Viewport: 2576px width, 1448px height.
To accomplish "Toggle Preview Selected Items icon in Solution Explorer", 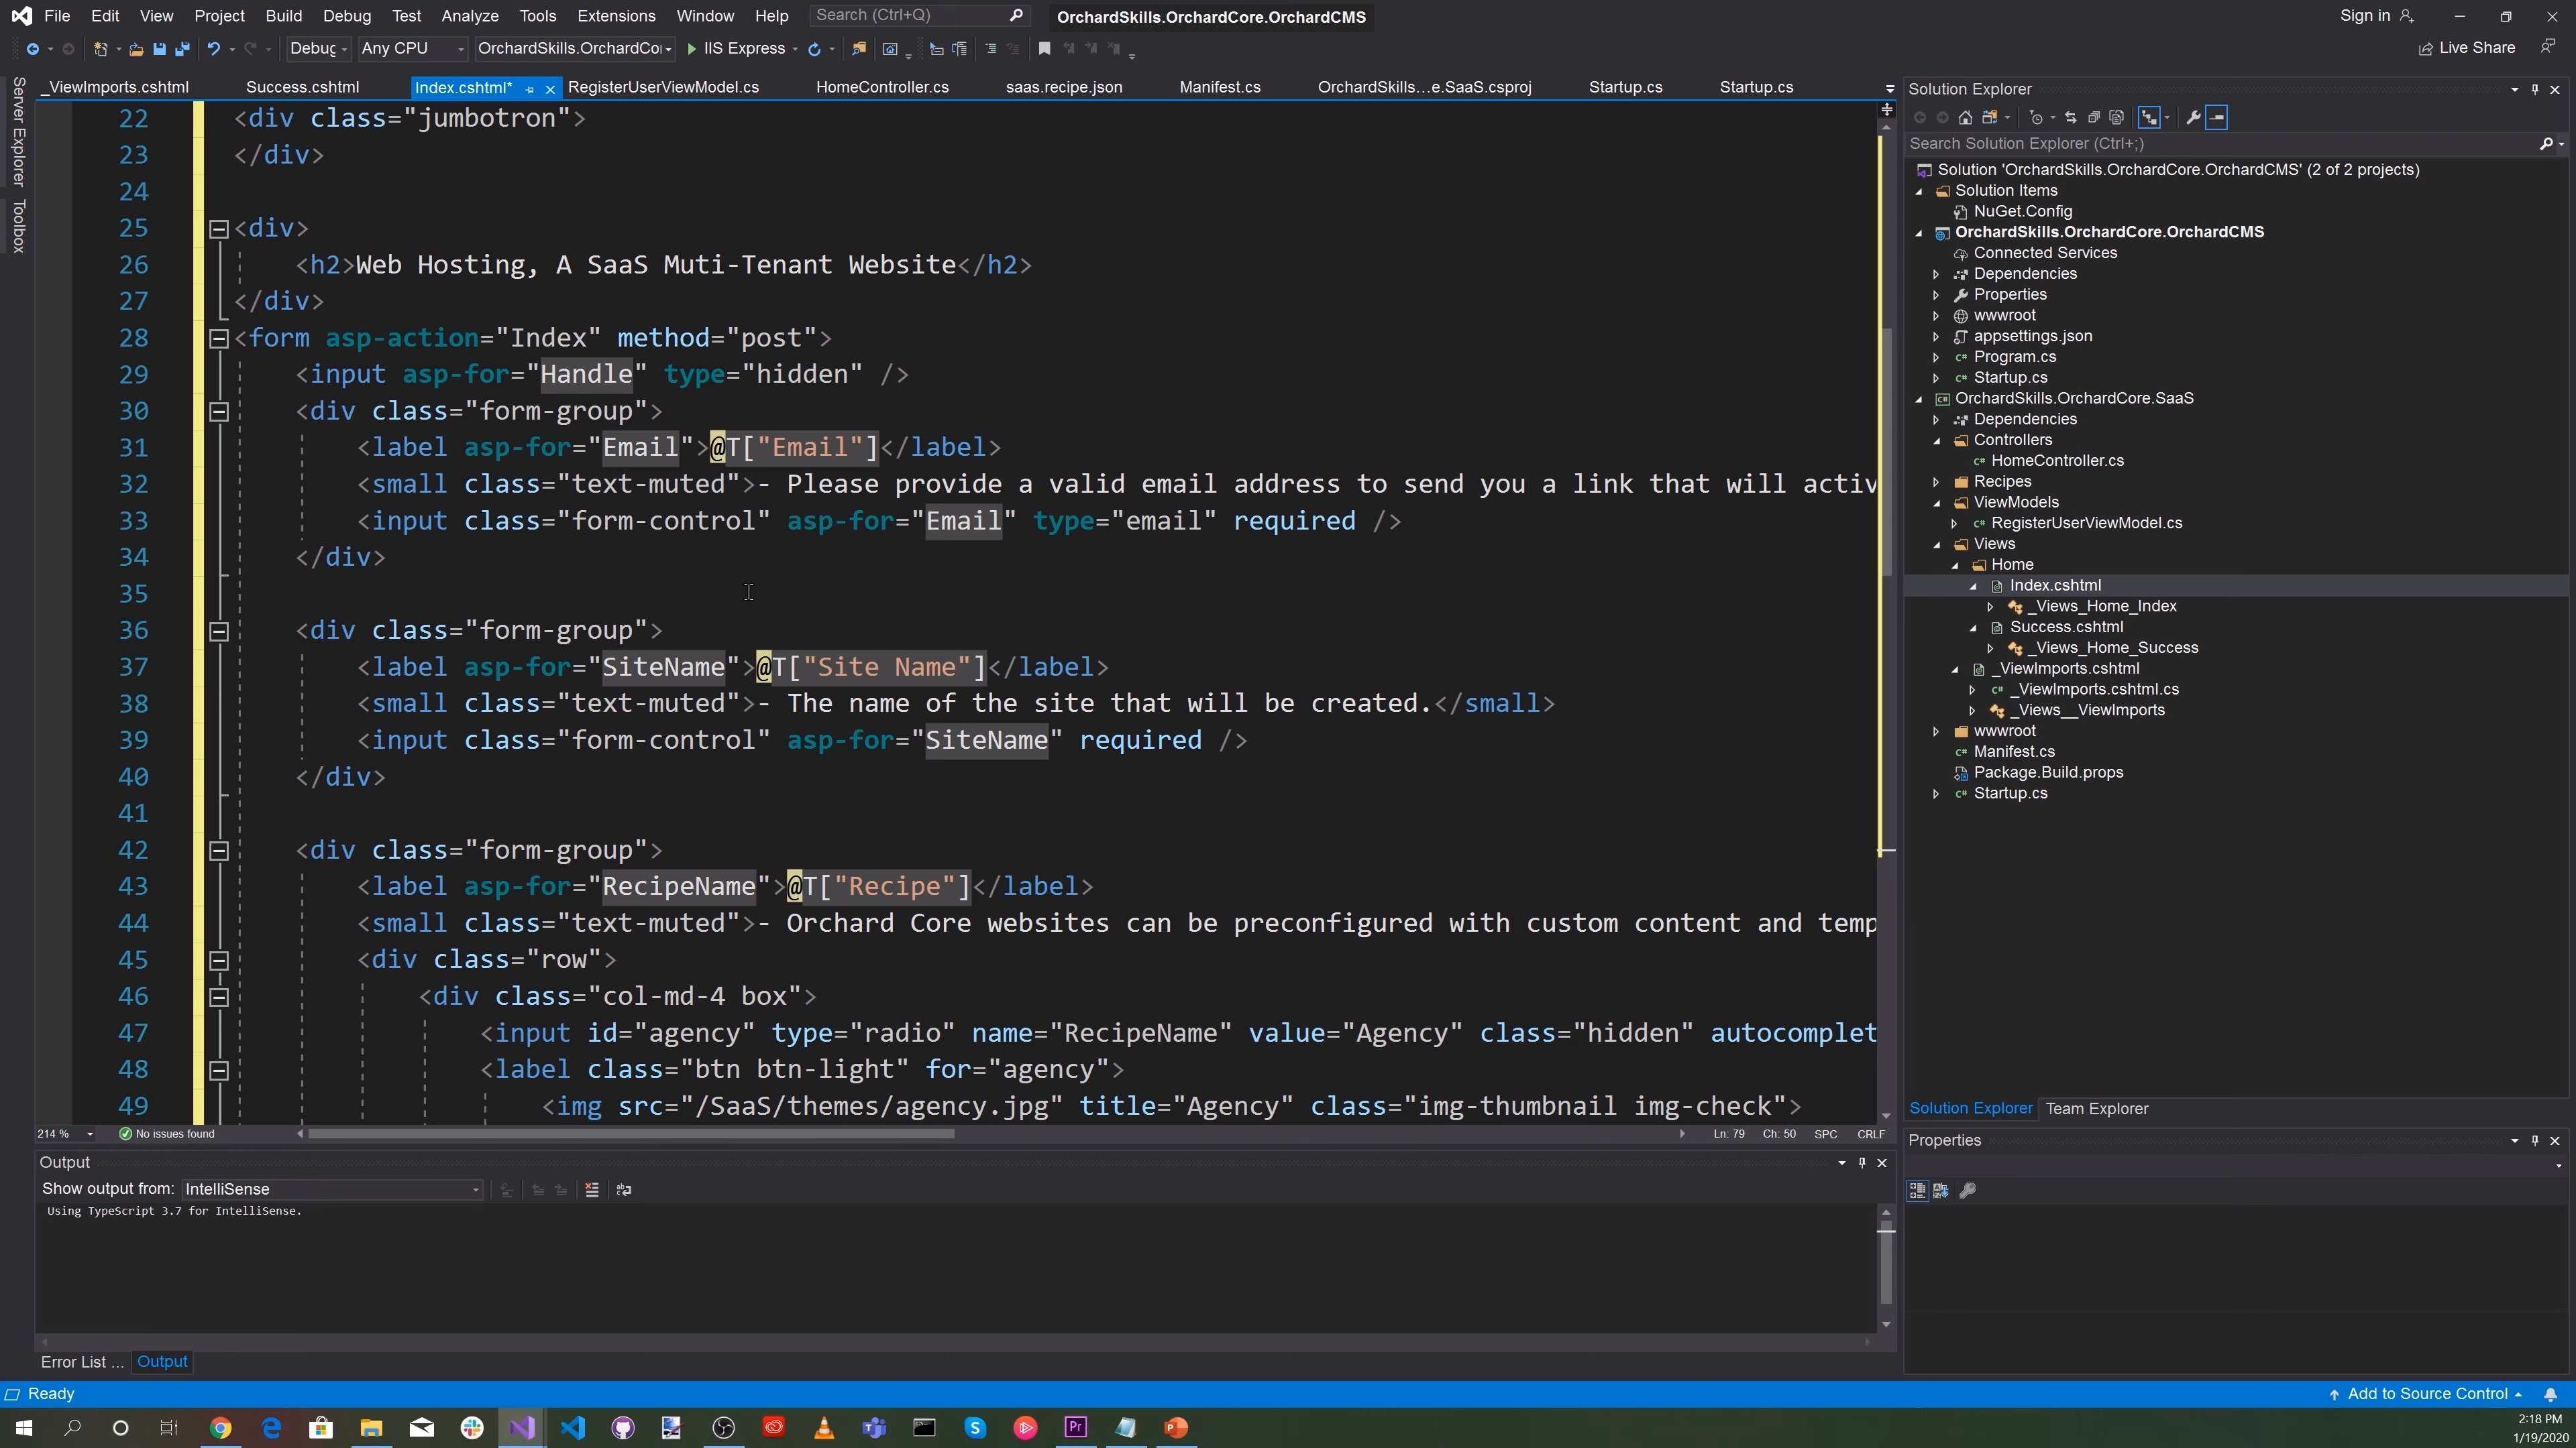I will [x=2217, y=117].
